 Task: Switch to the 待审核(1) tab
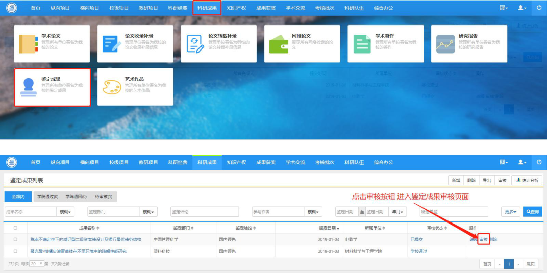point(104,196)
